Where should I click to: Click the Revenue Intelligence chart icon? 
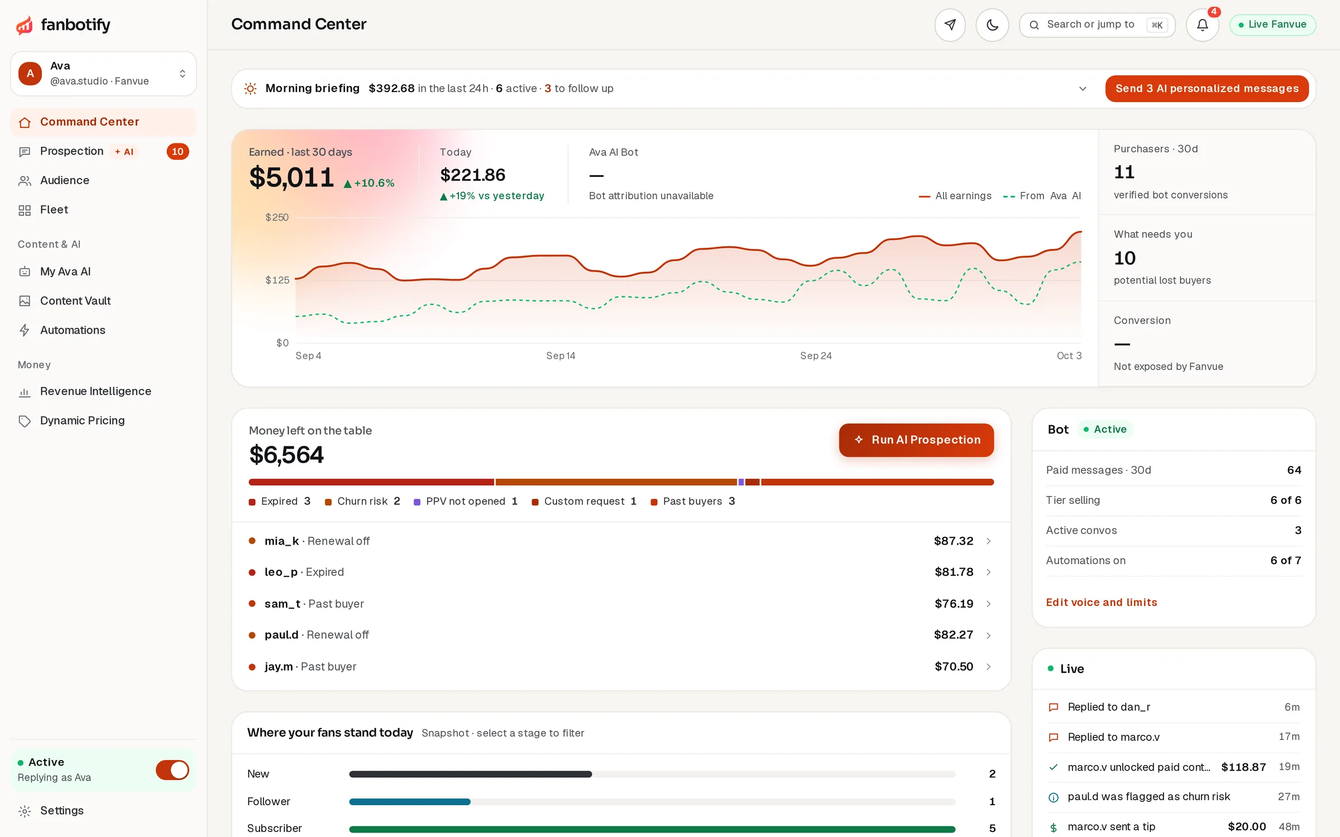pos(25,392)
